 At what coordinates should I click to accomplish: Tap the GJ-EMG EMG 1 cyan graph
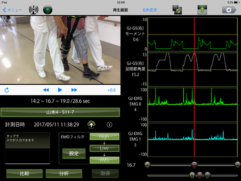193,140
